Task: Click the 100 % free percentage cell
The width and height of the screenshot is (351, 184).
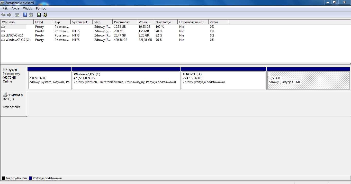Action: (160, 27)
